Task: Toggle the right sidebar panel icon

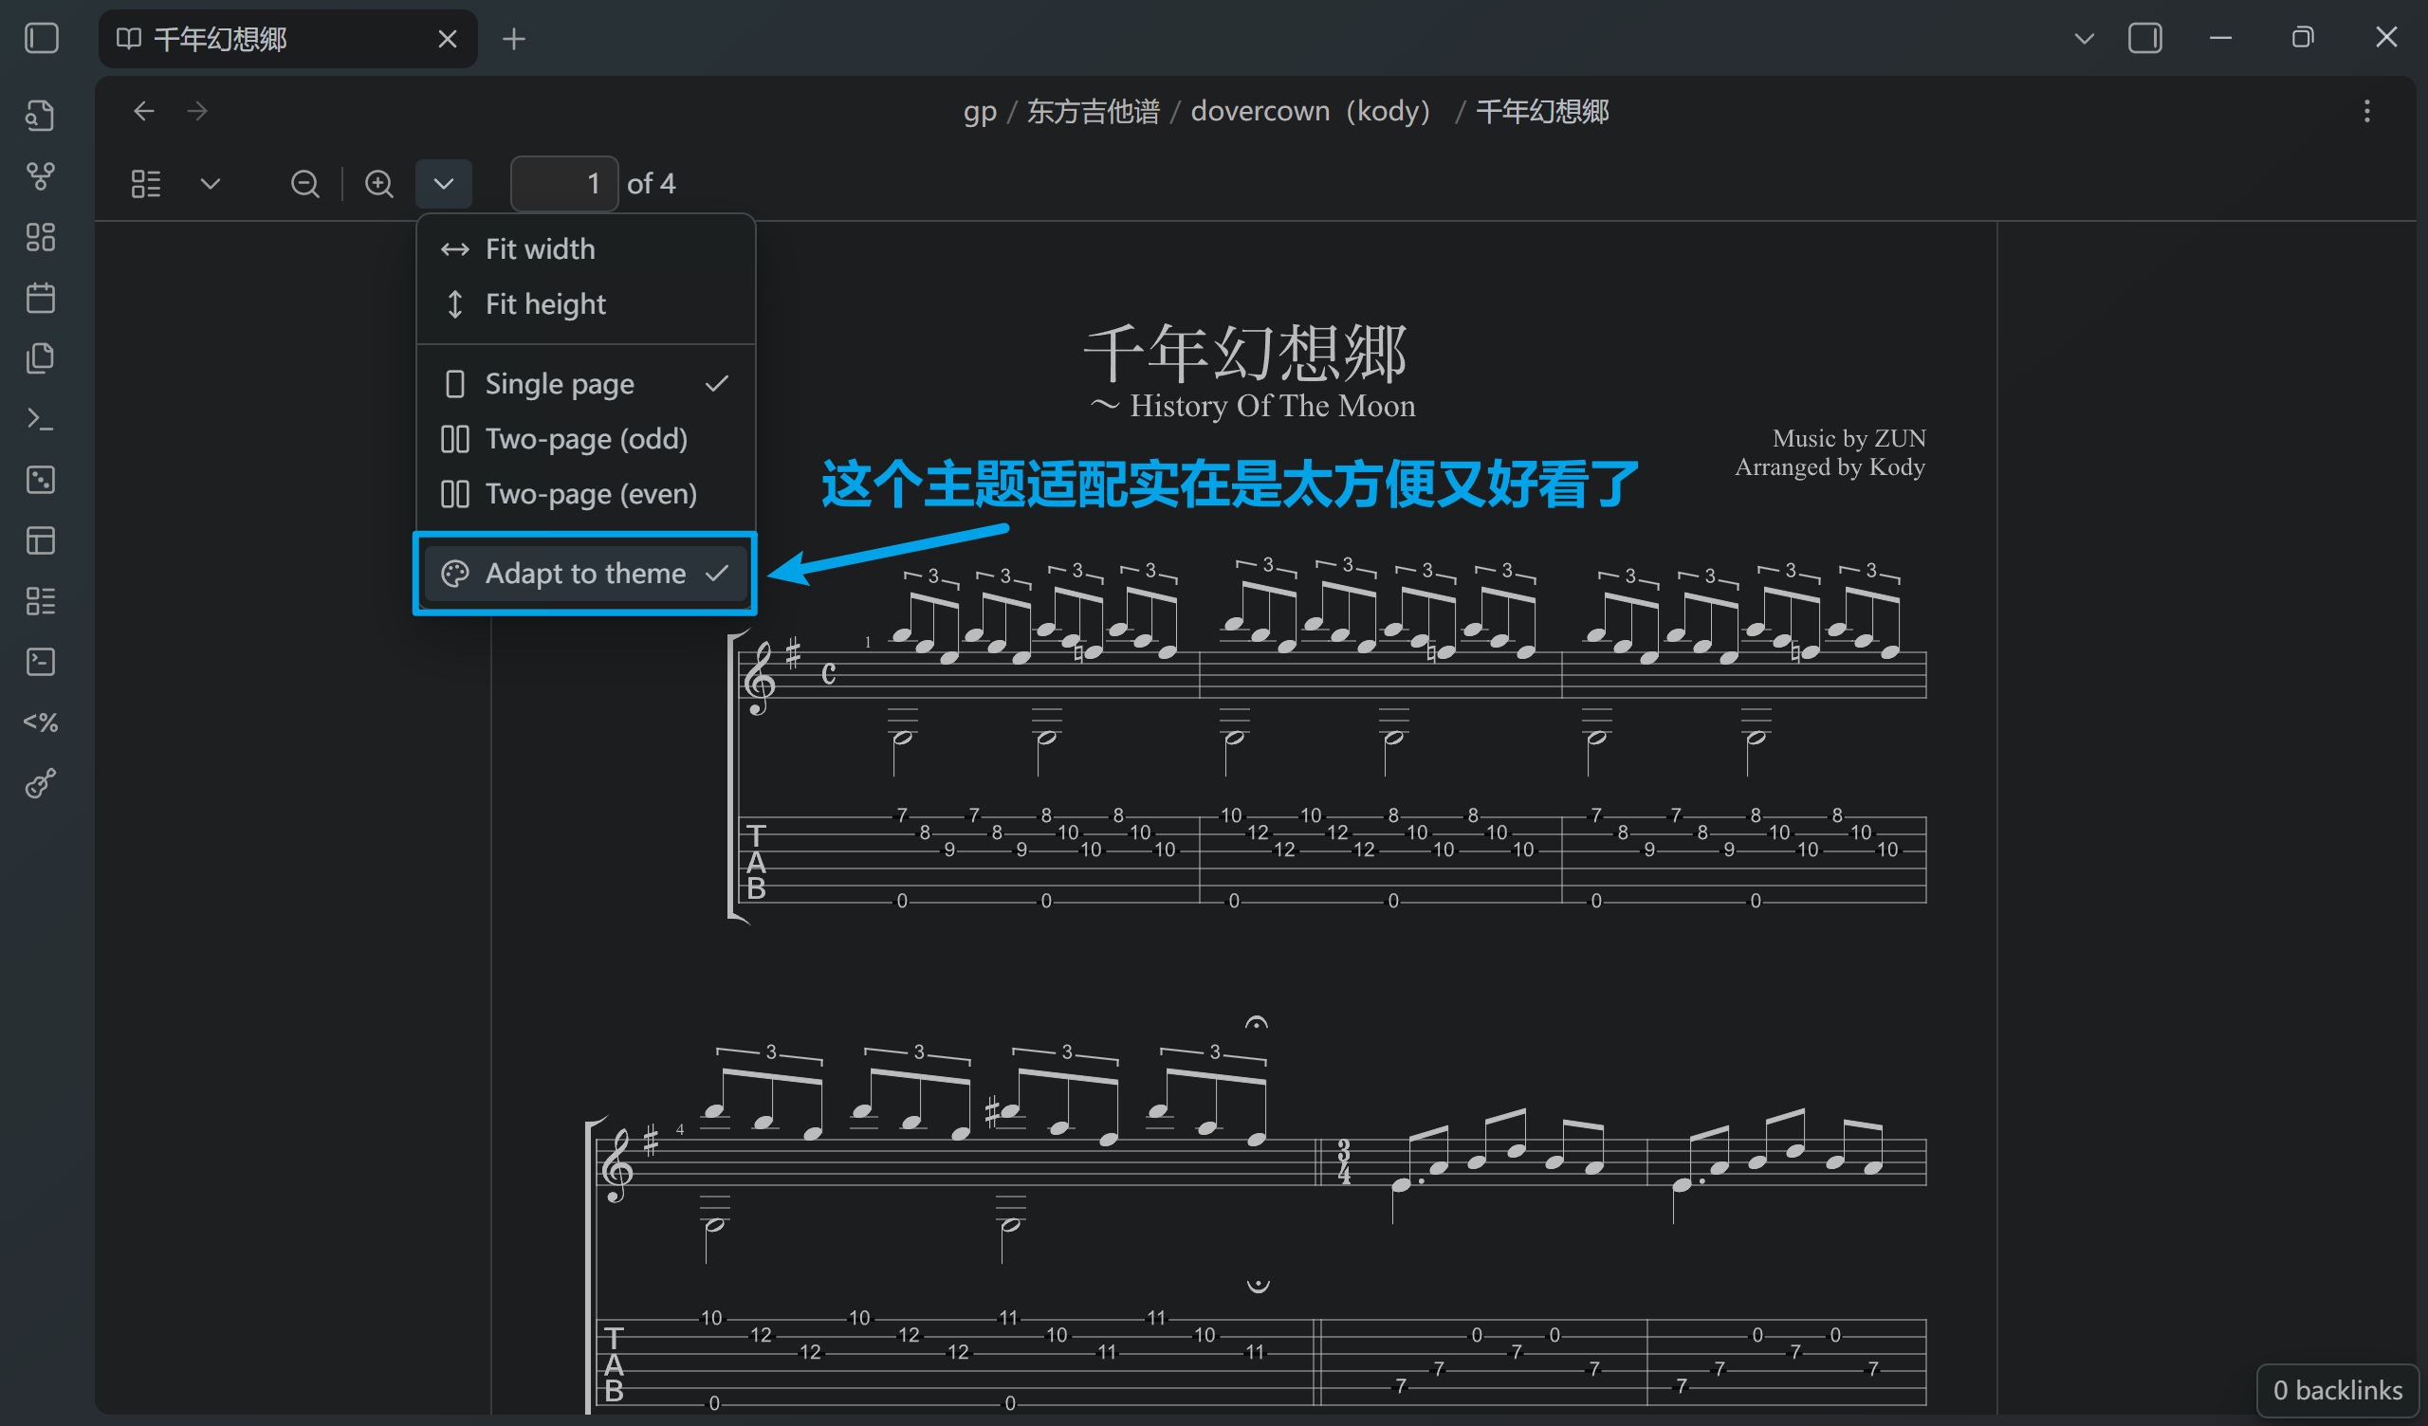Action: [x=2143, y=39]
